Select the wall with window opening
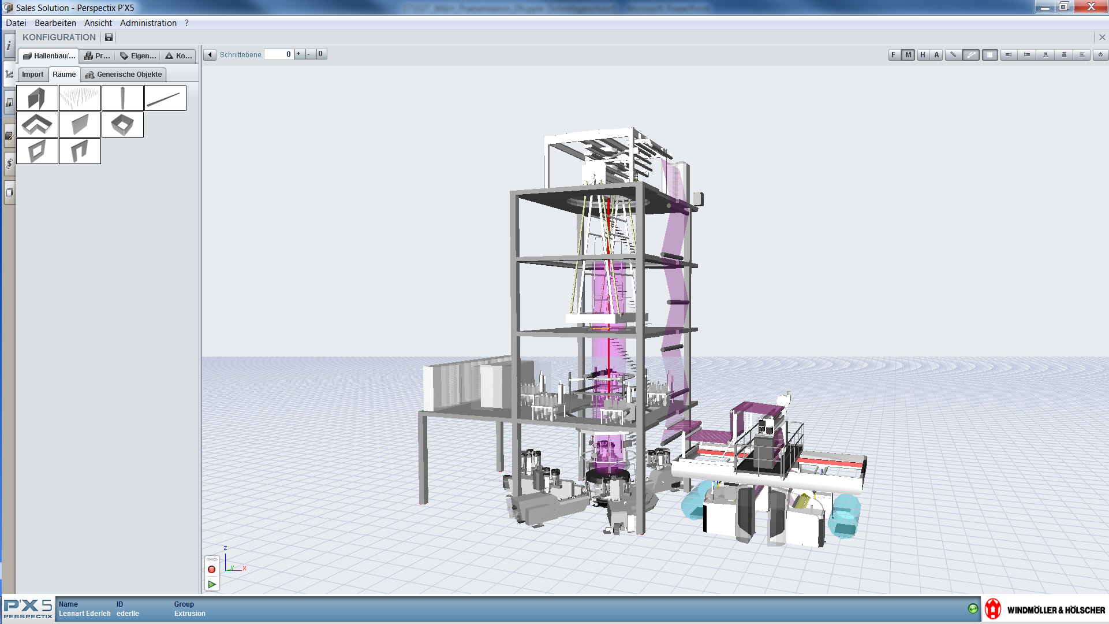Screen dimensions: 1109x624 point(37,151)
